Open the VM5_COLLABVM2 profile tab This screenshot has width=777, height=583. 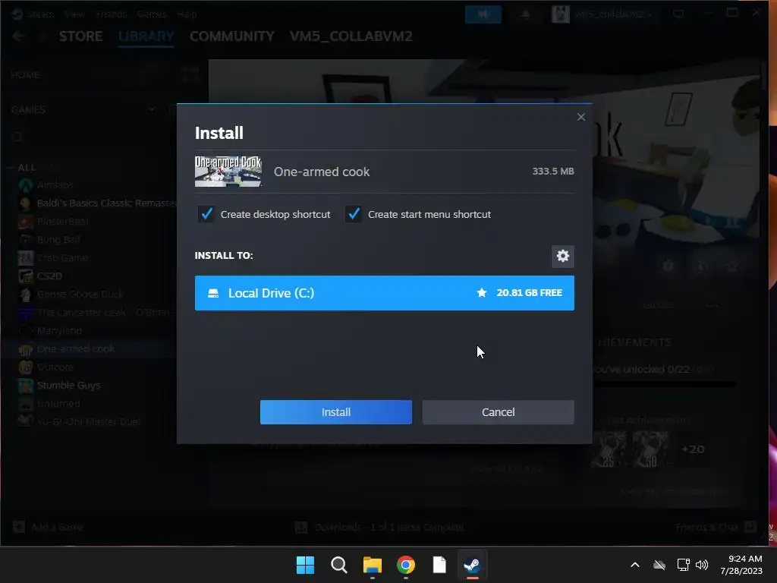(351, 36)
